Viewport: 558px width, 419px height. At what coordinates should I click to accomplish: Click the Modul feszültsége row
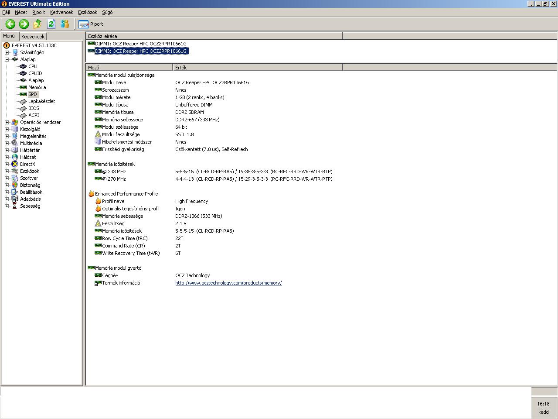[x=145, y=134]
